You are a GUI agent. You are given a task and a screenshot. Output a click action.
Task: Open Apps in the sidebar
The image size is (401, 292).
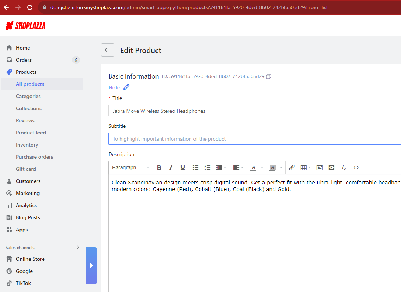[22, 230]
